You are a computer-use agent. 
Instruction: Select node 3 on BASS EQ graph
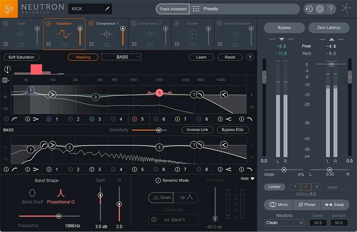point(69,147)
